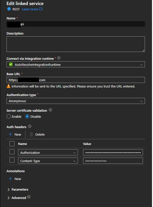Select the Disable certificate validation option
The image size is (153, 207).
point(27,116)
